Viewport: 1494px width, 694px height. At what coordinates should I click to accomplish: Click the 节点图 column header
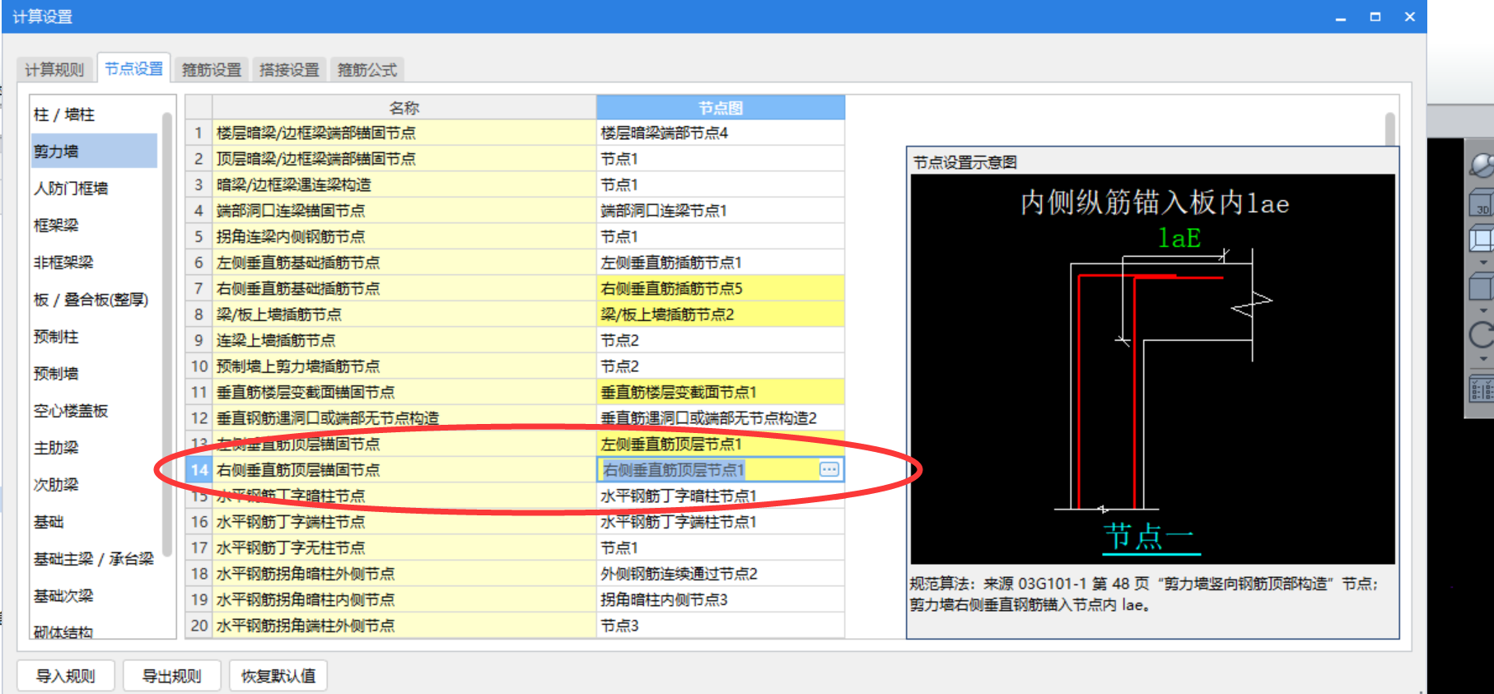(x=721, y=108)
